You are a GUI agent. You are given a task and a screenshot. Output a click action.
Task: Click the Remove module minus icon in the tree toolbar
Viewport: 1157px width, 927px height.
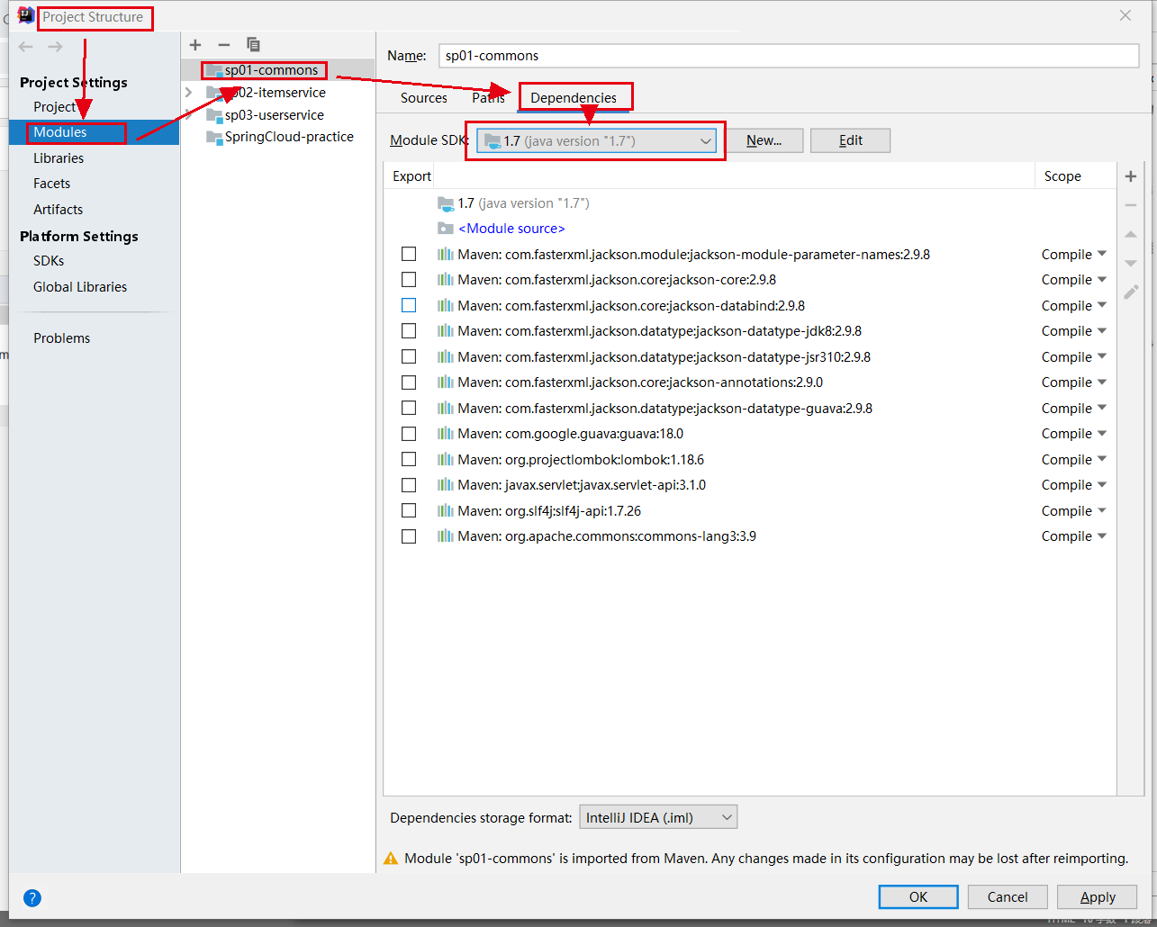223,44
